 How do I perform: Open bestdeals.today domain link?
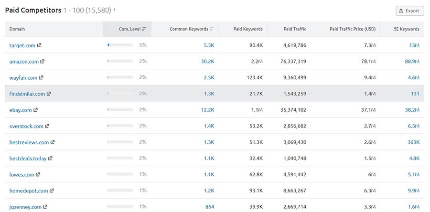pyautogui.click(x=28, y=159)
